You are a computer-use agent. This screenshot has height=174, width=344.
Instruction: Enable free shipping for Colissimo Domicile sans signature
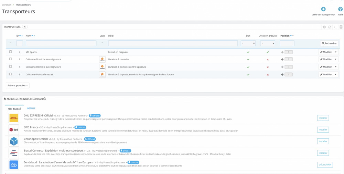tap(268, 59)
